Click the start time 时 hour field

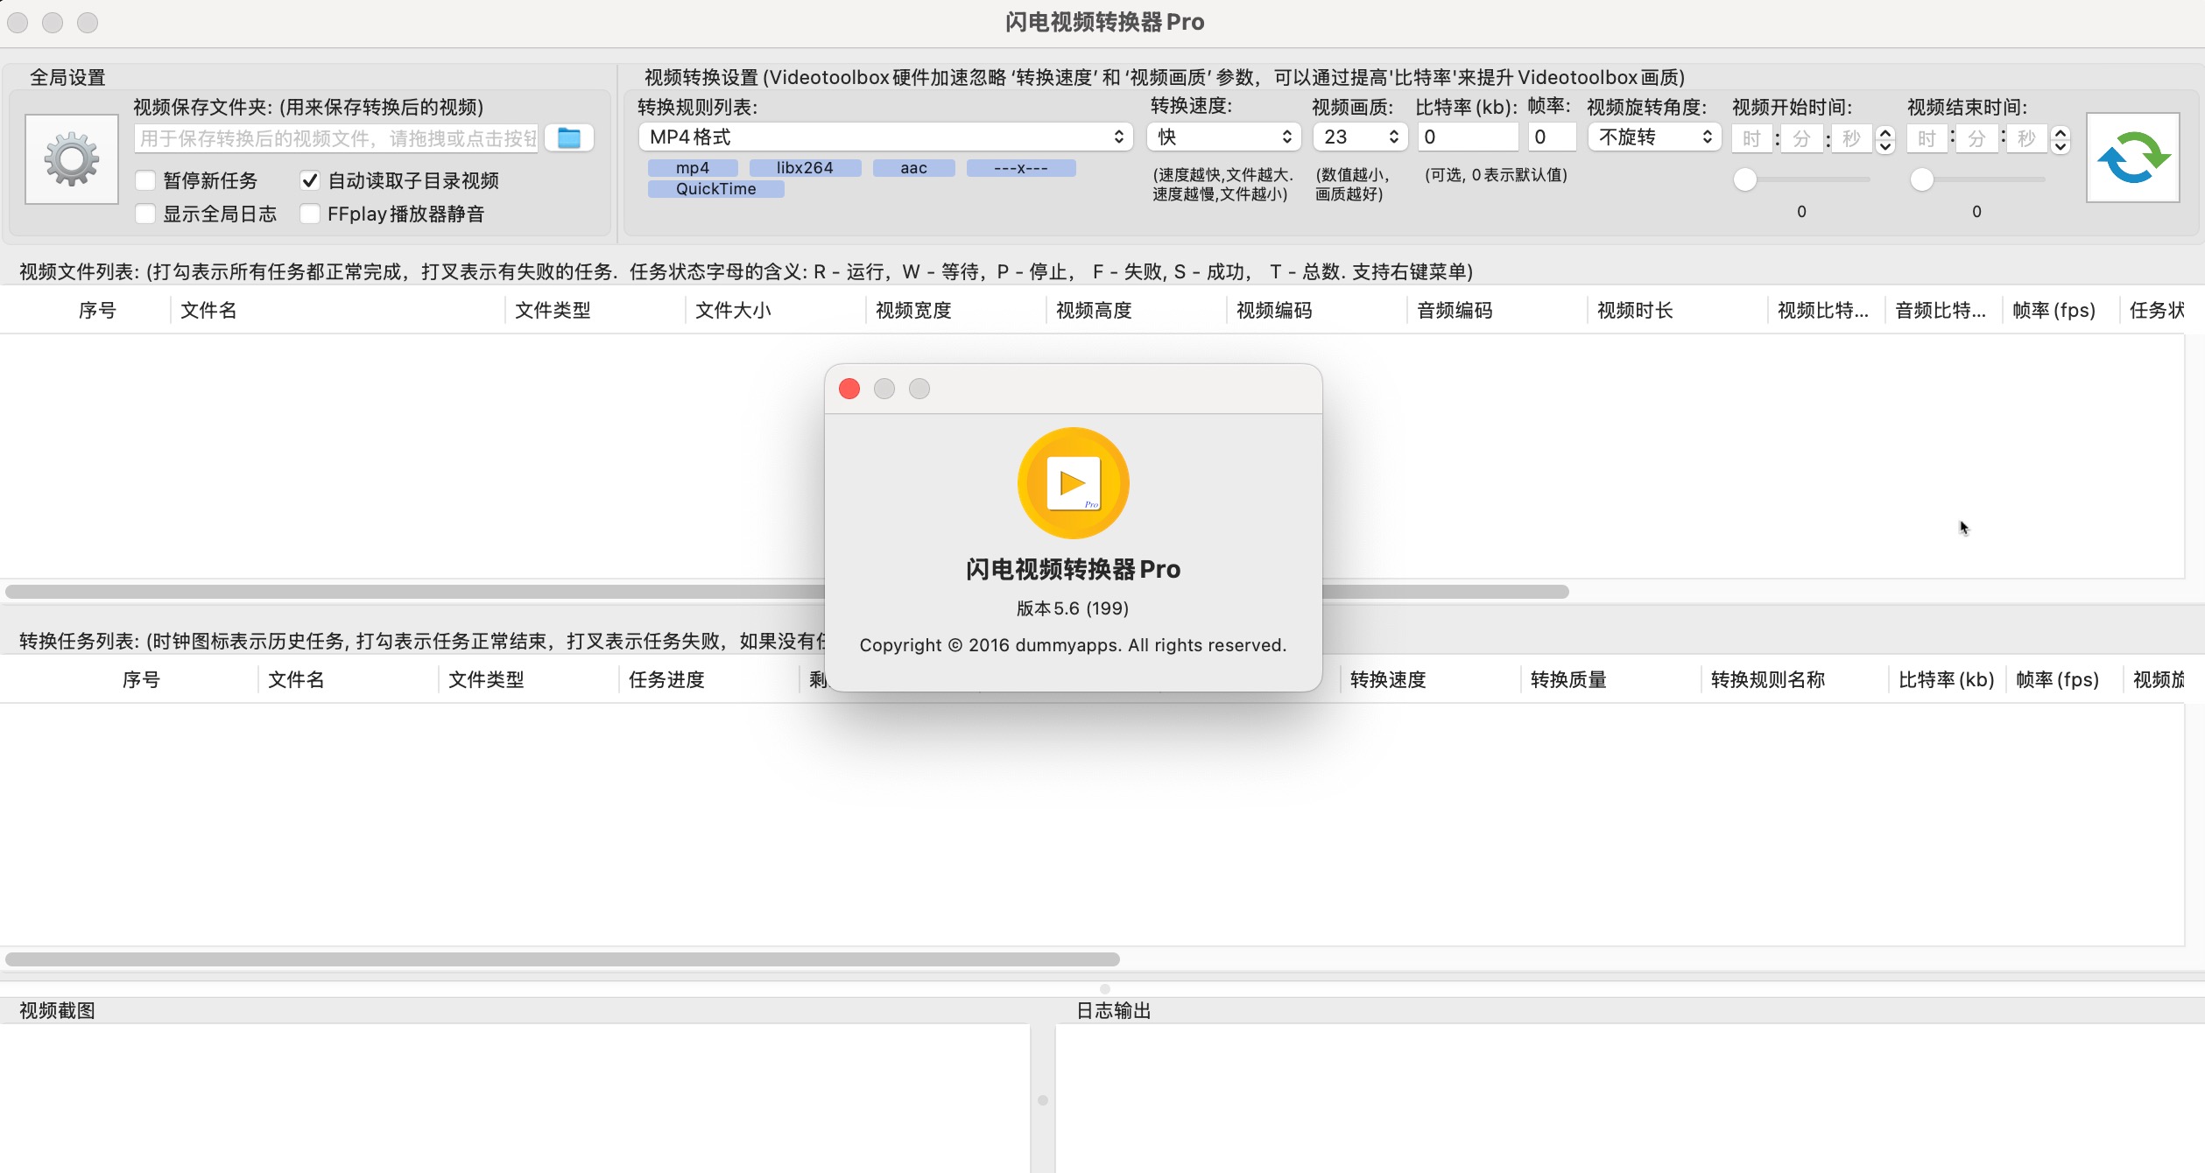(x=1751, y=138)
